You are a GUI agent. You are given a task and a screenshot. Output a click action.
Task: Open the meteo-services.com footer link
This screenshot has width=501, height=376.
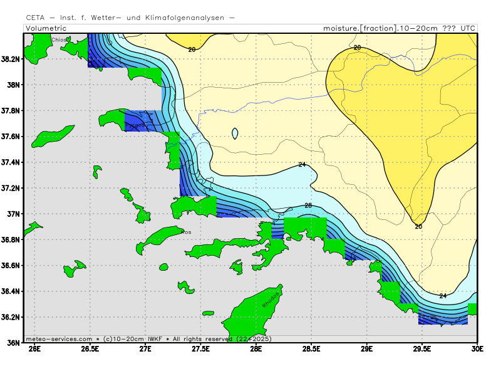tap(59, 338)
